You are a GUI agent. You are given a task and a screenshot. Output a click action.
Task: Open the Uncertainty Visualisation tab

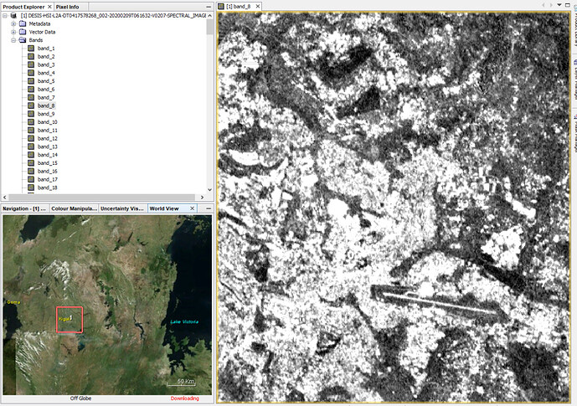tap(122, 208)
